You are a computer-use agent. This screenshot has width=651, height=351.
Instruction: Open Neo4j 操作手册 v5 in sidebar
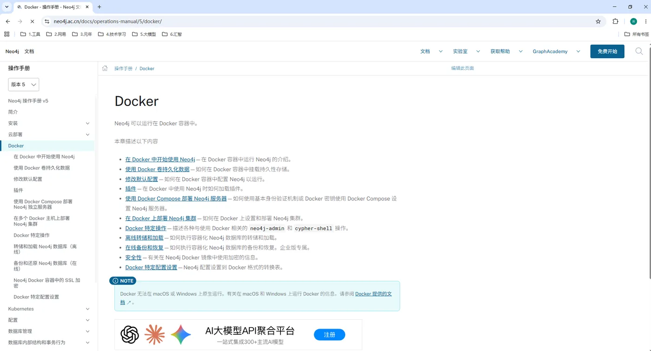(x=28, y=101)
